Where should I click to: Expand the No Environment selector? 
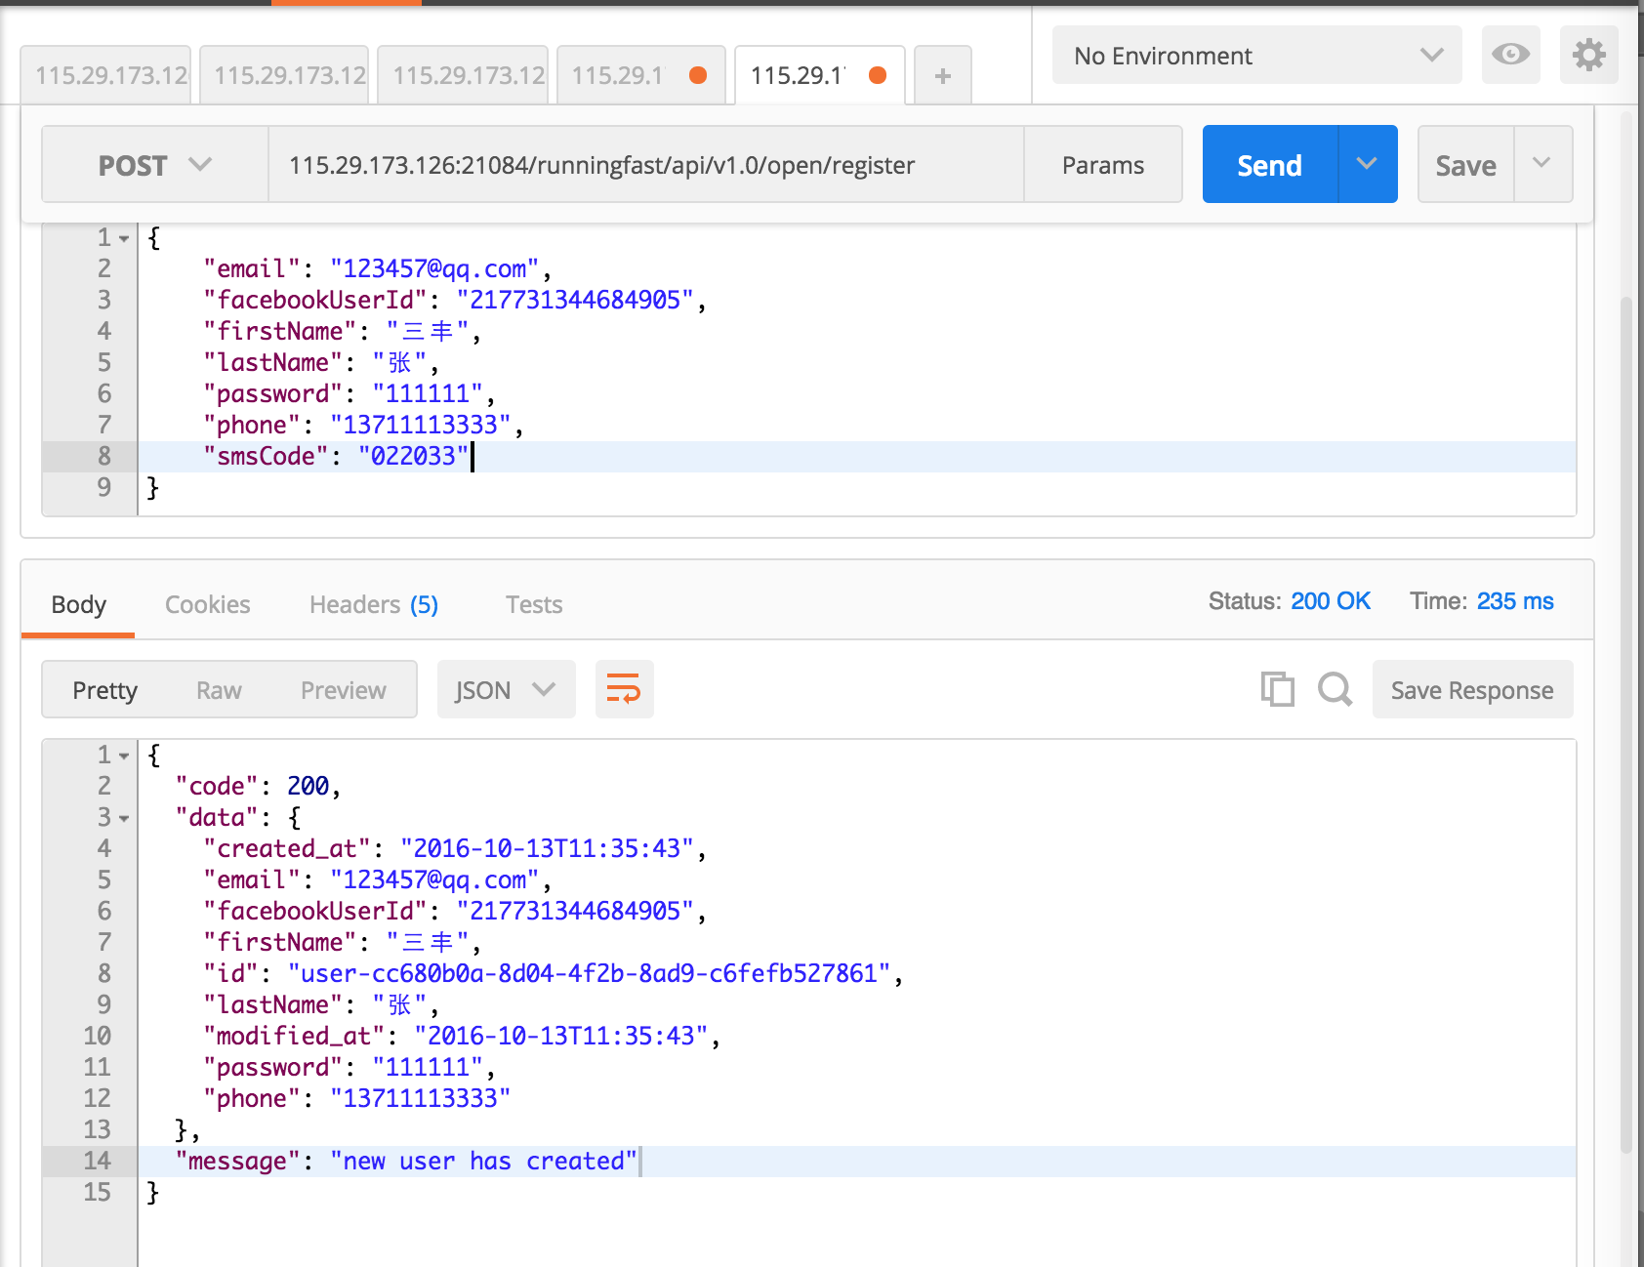[x=1256, y=56]
